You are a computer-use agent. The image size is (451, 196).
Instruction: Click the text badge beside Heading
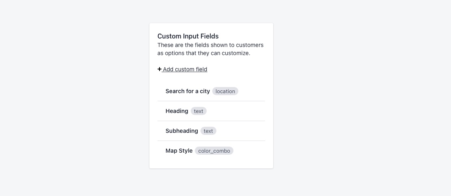pos(199,111)
